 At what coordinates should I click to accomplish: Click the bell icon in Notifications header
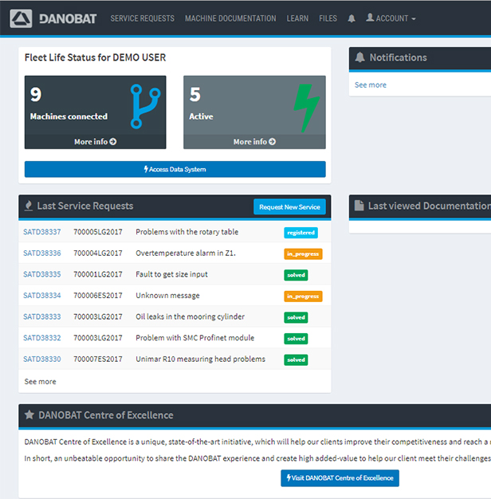(x=360, y=57)
